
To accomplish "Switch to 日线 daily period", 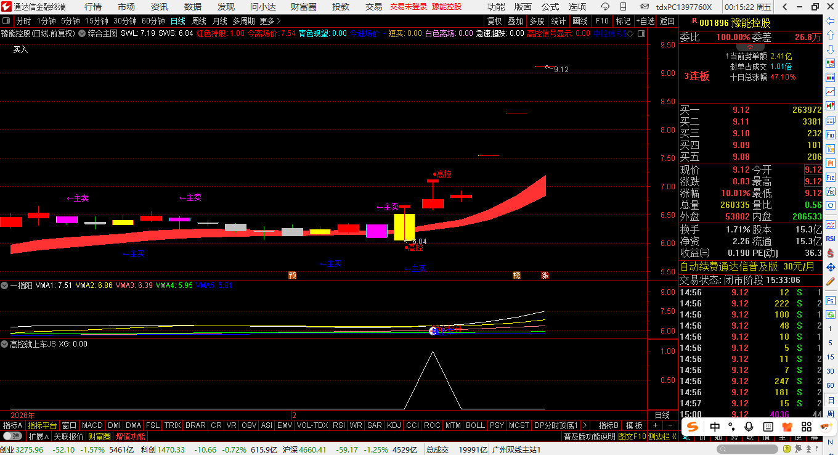I will tap(177, 21).
